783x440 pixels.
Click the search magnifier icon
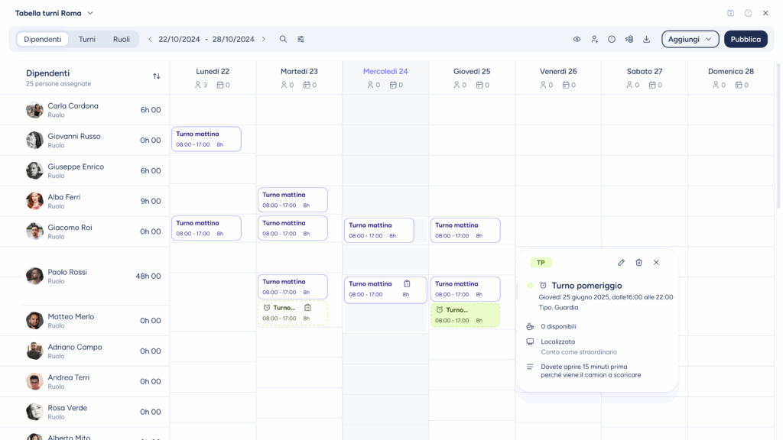[x=283, y=39]
